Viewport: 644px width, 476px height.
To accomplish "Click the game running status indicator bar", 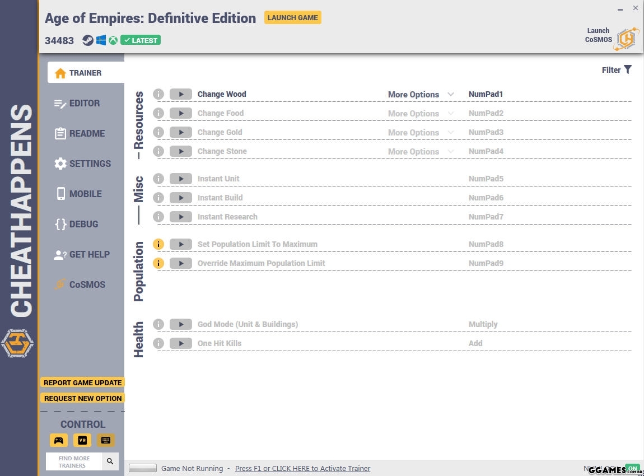I will [143, 468].
